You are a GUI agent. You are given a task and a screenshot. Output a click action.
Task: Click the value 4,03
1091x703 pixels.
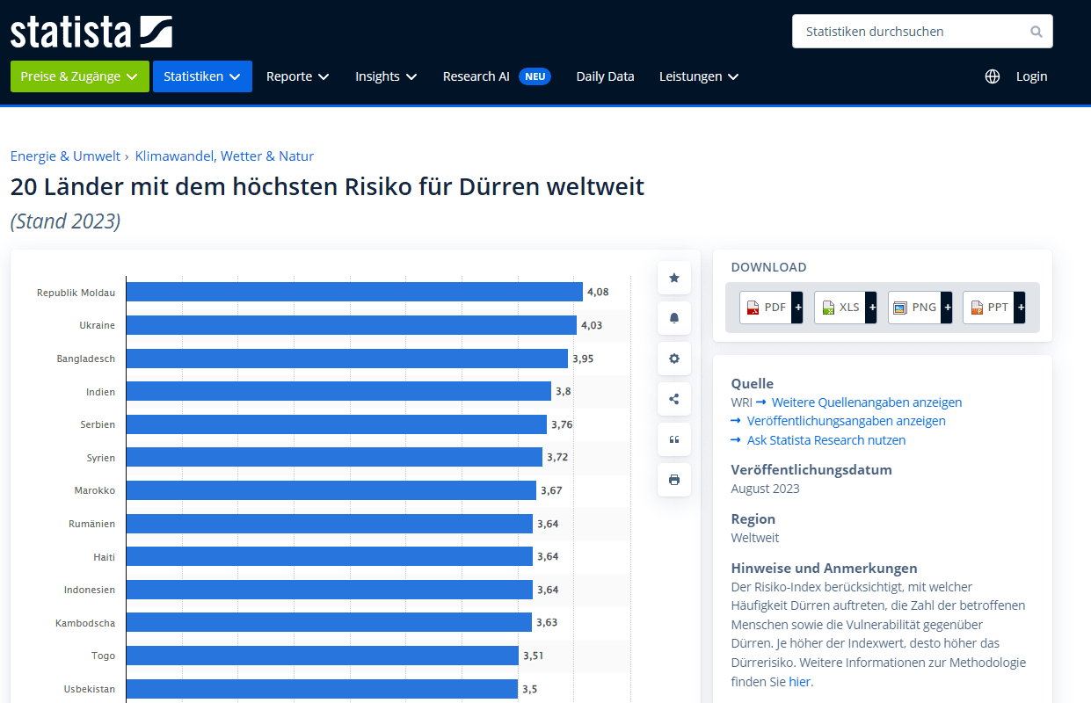click(x=592, y=325)
